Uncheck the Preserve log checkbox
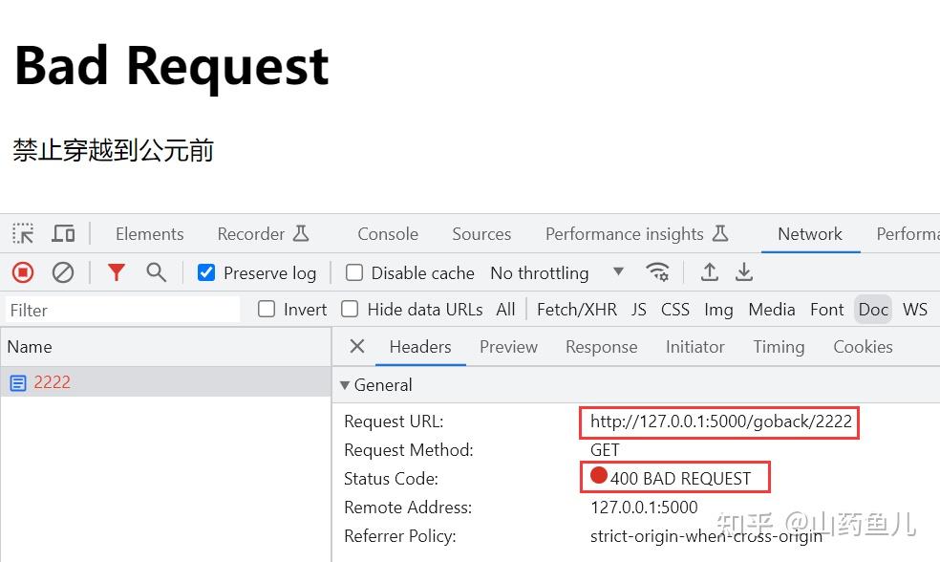940x562 pixels. [206, 272]
